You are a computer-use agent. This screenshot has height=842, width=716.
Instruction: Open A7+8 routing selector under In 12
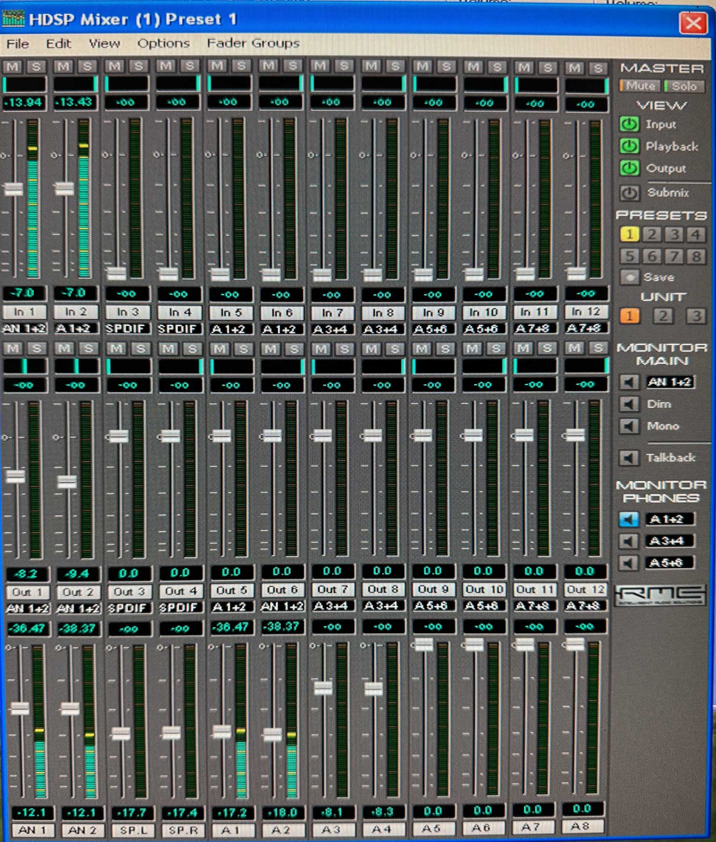585,328
